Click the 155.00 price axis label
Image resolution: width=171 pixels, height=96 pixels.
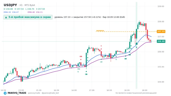click(161, 67)
